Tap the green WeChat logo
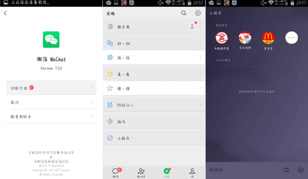The height and width of the screenshot is (179, 308). coord(51,40)
